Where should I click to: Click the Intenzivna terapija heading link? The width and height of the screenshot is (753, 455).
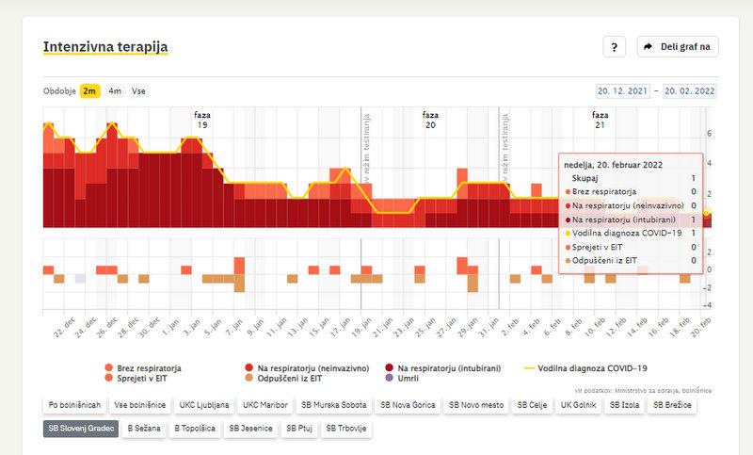(105, 46)
